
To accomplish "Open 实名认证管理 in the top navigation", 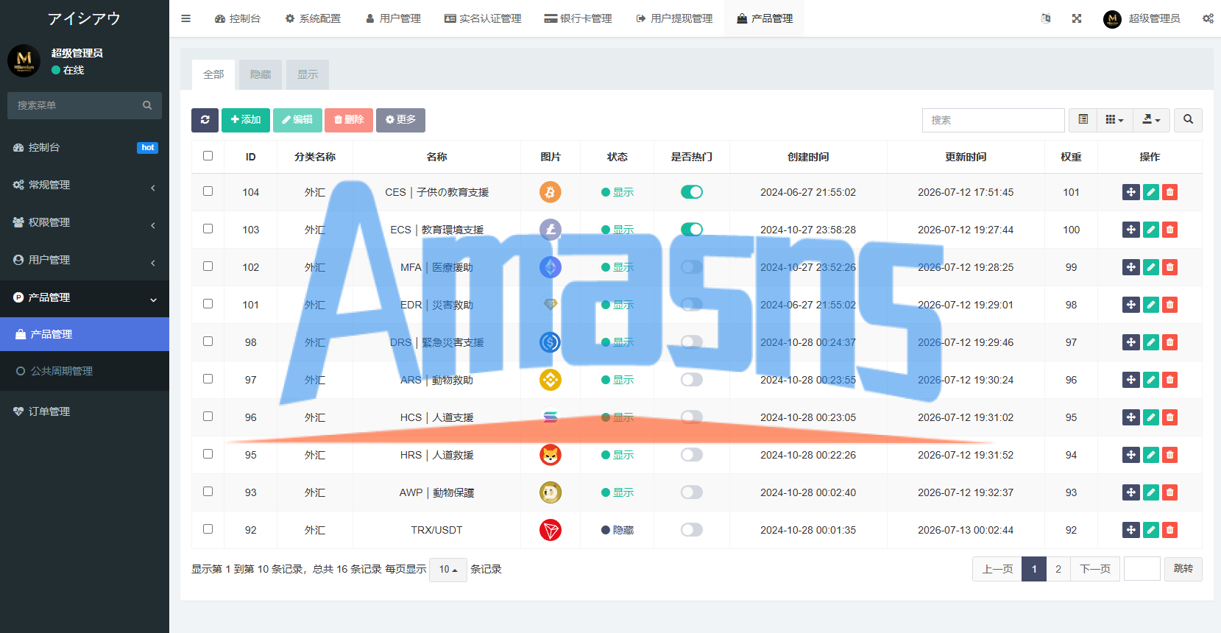I will click(483, 18).
